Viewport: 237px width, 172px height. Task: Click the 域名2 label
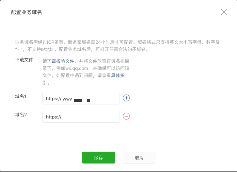point(21,115)
